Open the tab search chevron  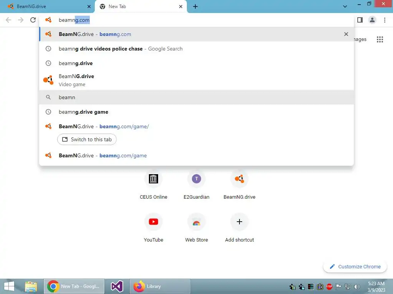pos(345,7)
